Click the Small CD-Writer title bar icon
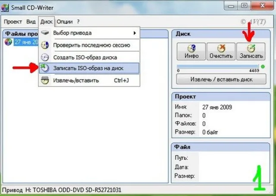 click(5, 8)
